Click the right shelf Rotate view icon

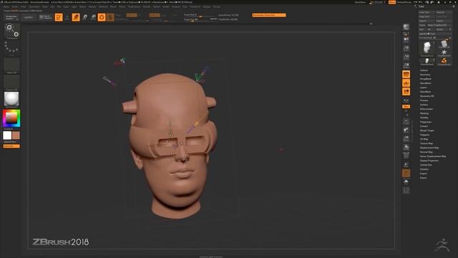[406, 147]
